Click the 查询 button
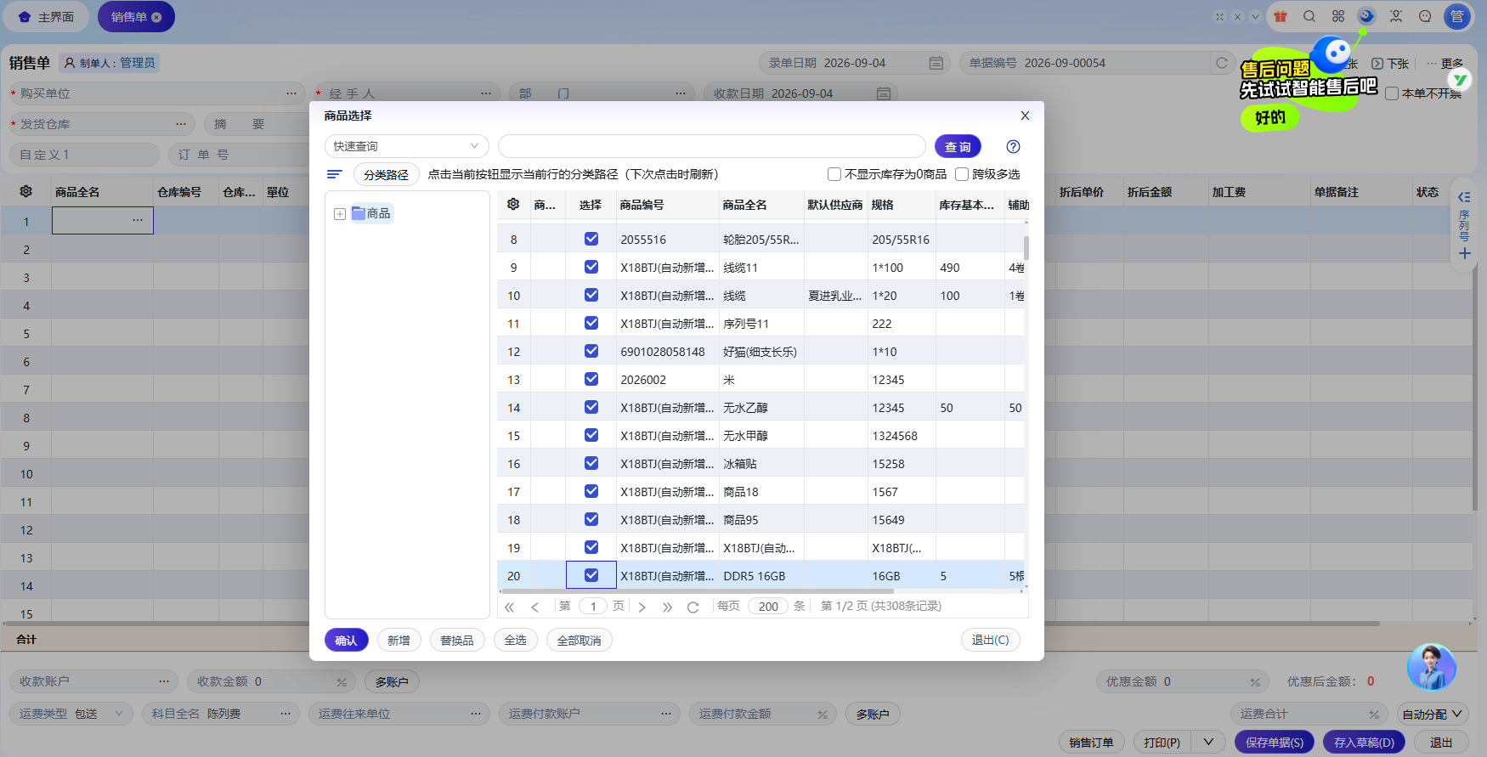 958,147
